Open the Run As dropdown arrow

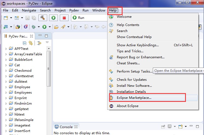[x=50, y=27]
